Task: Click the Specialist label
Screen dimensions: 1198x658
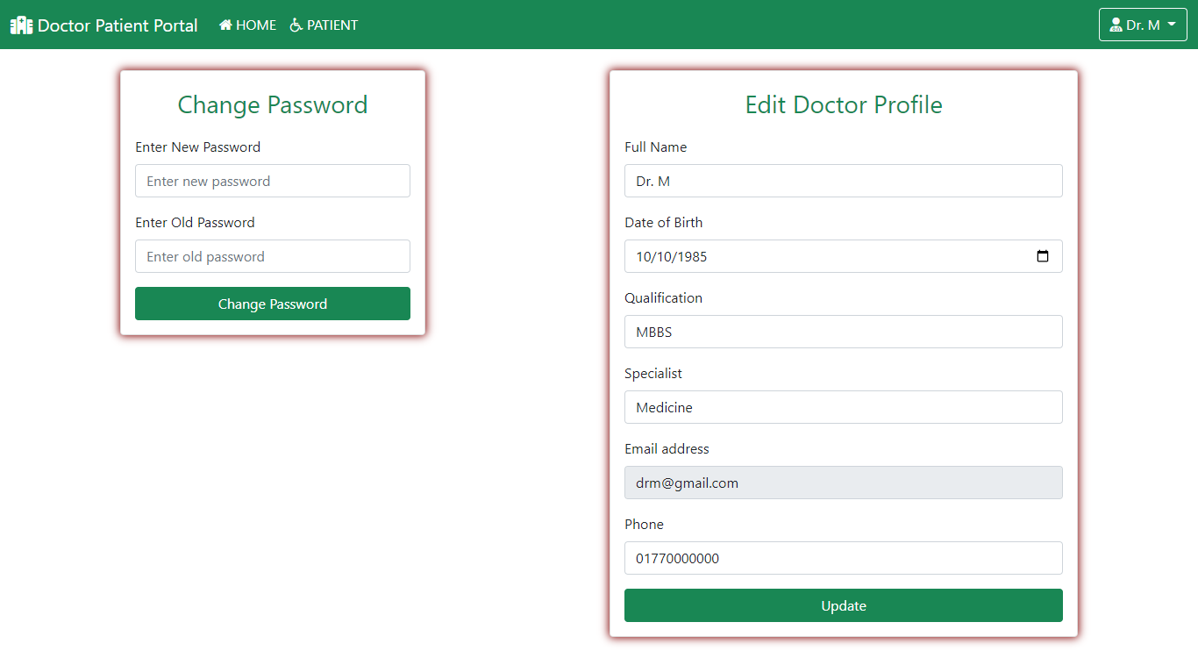Action: 653,374
